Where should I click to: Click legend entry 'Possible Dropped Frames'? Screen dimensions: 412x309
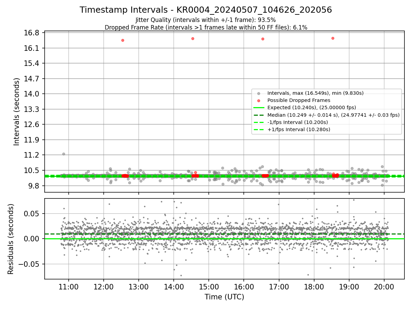299,100
